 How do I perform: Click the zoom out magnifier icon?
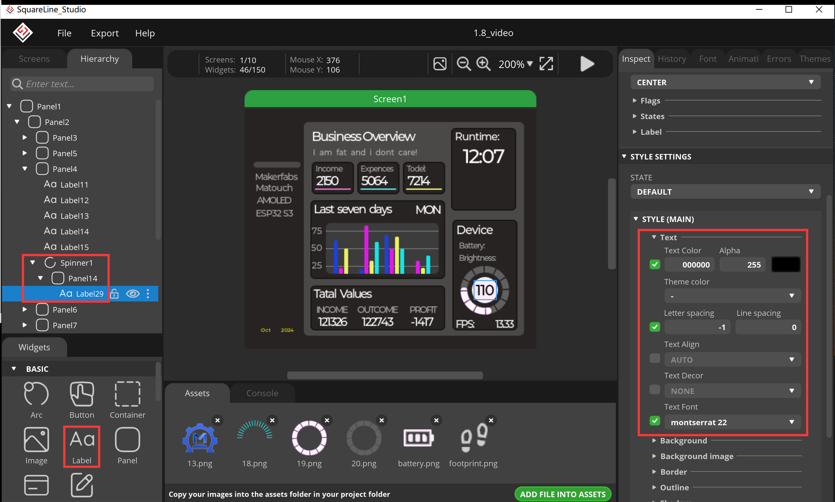pyautogui.click(x=463, y=64)
